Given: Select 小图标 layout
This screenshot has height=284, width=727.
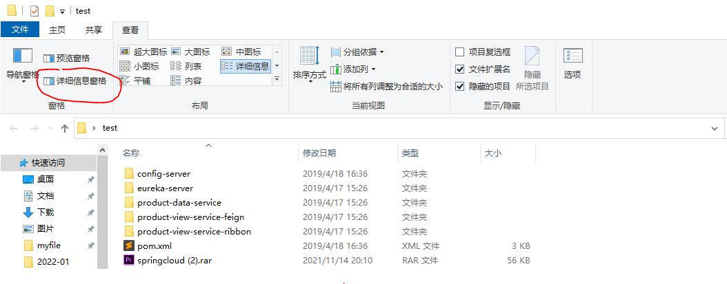Looking at the screenshot, I should [x=139, y=66].
